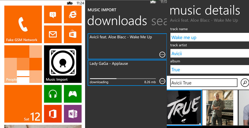The width and height of the screenshot is (249, 128).
Task: Launch the Music Import app tile
Action: coord(63,64)
